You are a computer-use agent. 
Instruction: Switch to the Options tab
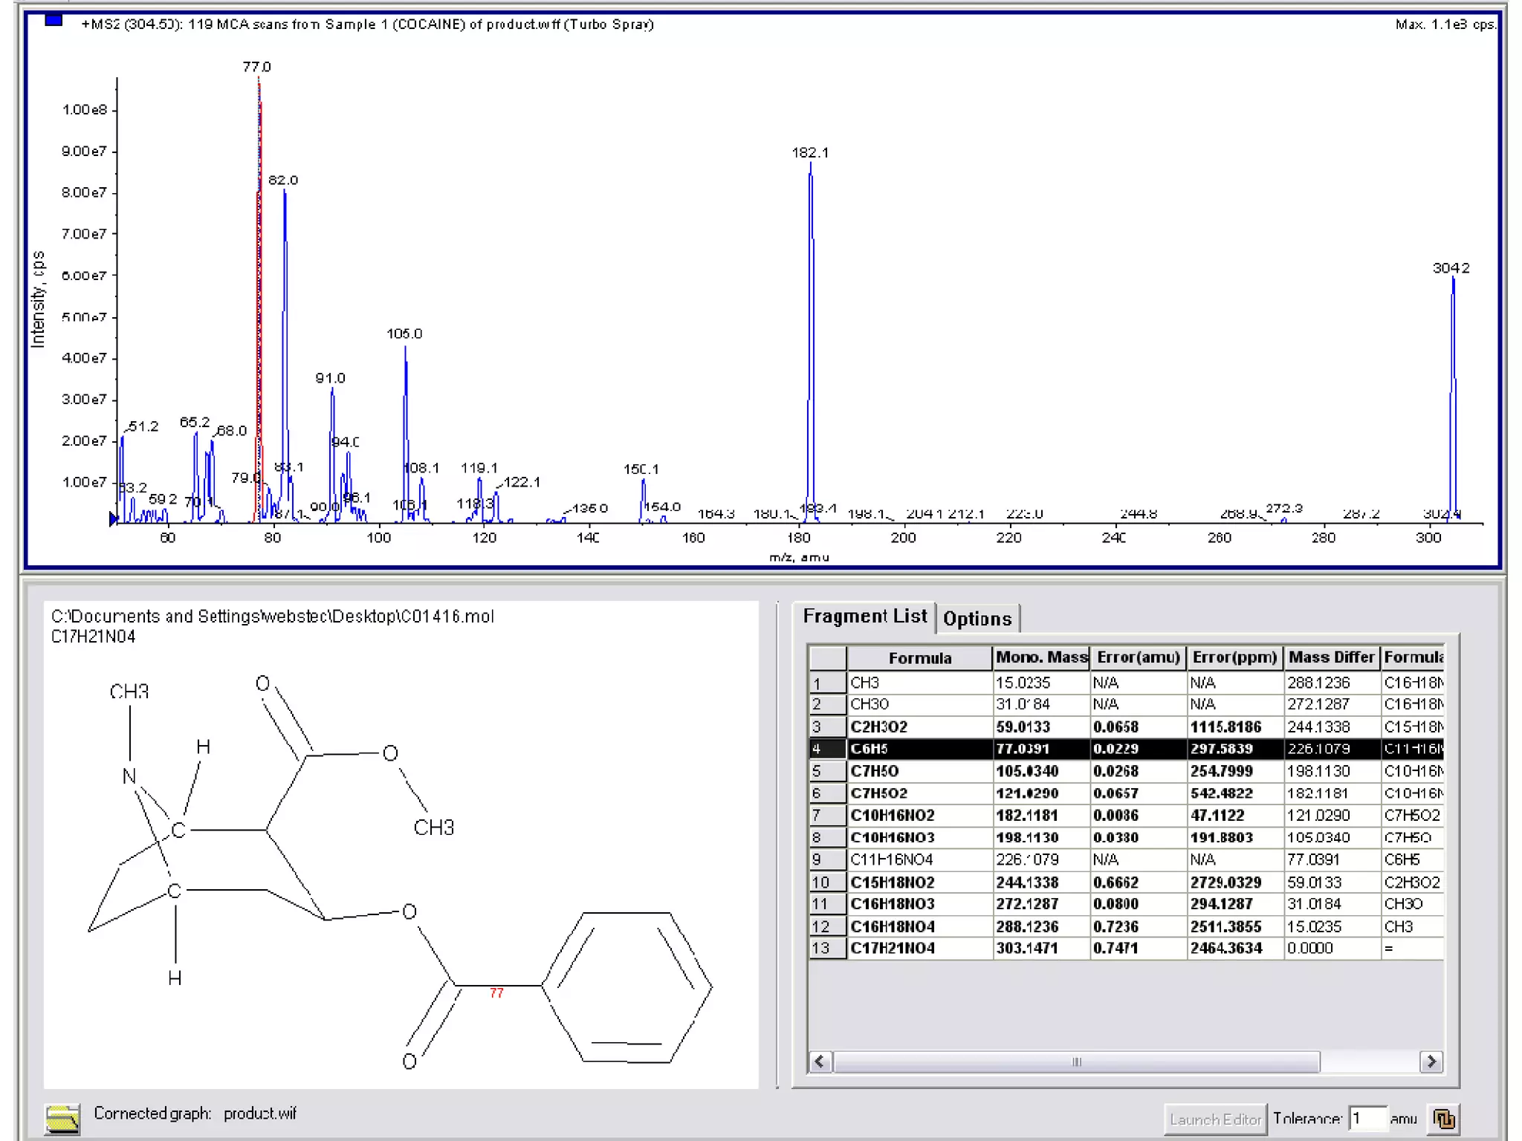tap(977, 619)
